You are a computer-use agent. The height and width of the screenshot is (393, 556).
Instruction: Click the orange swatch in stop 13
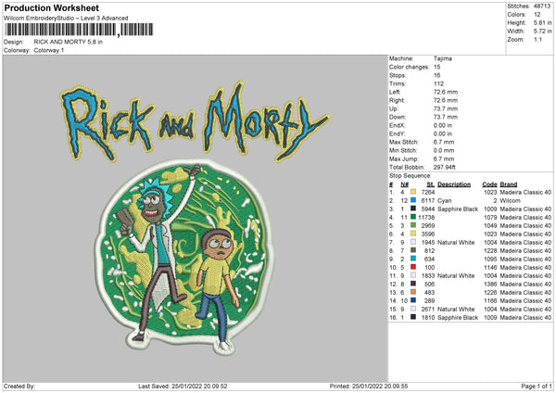413,292
